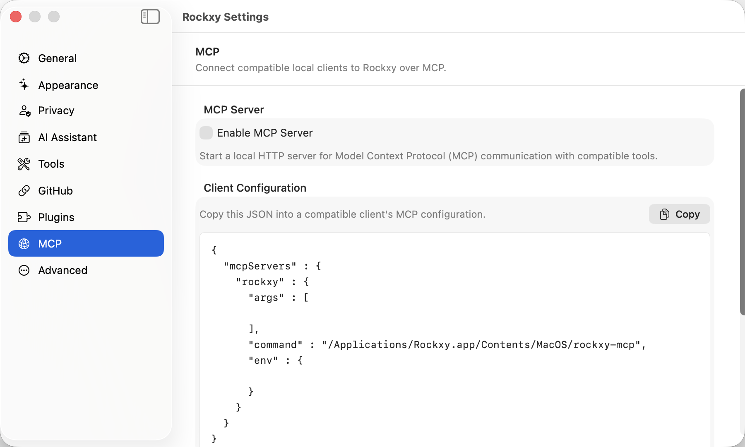This screenshot has height=447, width=745.
Task: Click the MCP globe icon
Action: tap(24, 244)
